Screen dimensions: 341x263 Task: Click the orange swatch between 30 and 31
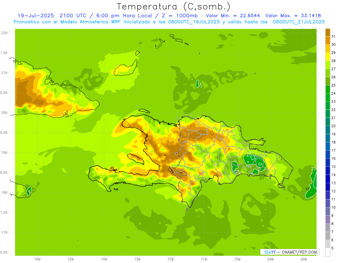328,40
